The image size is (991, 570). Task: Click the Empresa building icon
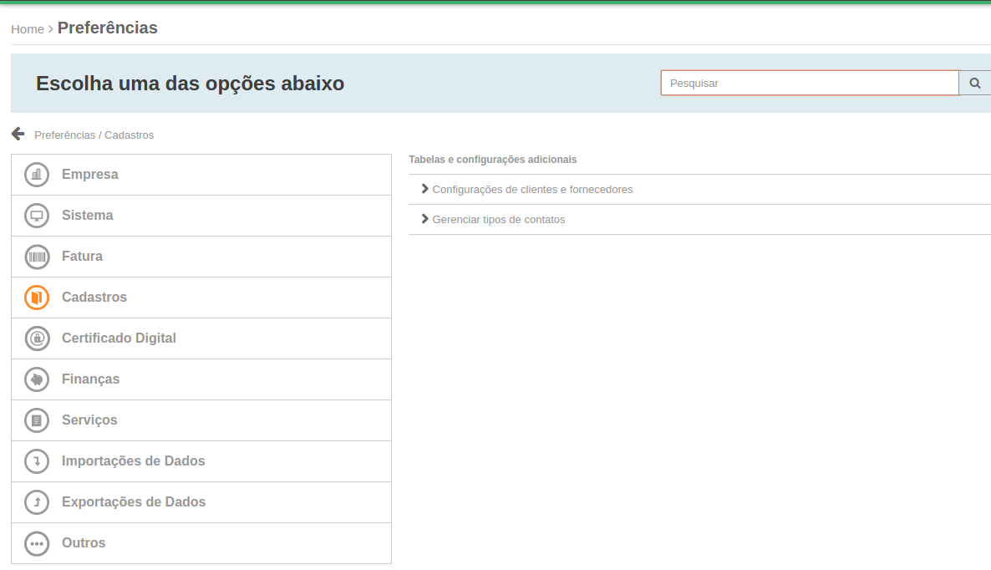pyautogui.click(x=37, y=175)
